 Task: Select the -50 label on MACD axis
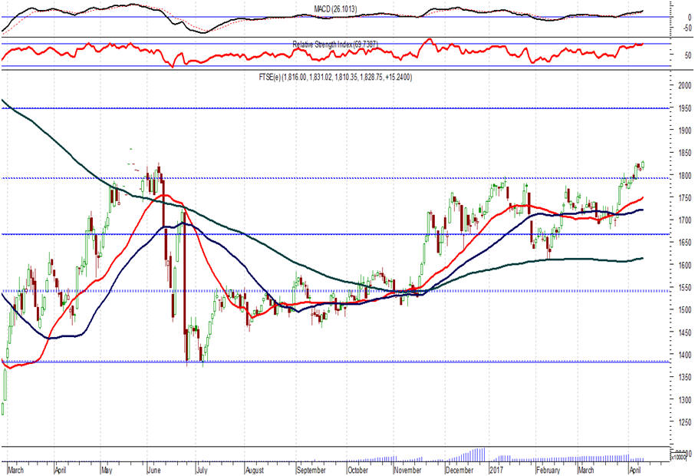pos(687,28)
